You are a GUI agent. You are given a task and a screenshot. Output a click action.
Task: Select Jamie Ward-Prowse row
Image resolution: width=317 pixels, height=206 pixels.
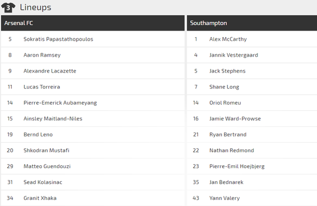(x=252, y=119)
